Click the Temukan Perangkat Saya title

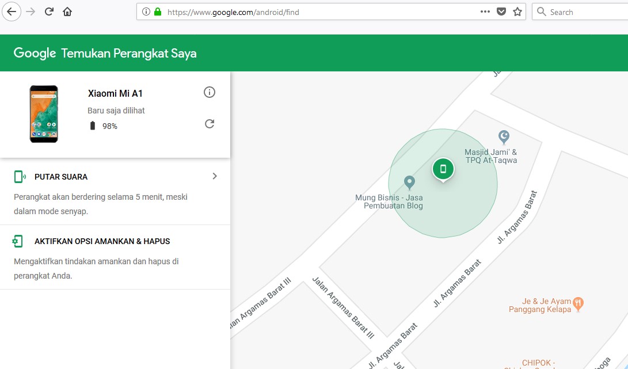tap(129, 54)
